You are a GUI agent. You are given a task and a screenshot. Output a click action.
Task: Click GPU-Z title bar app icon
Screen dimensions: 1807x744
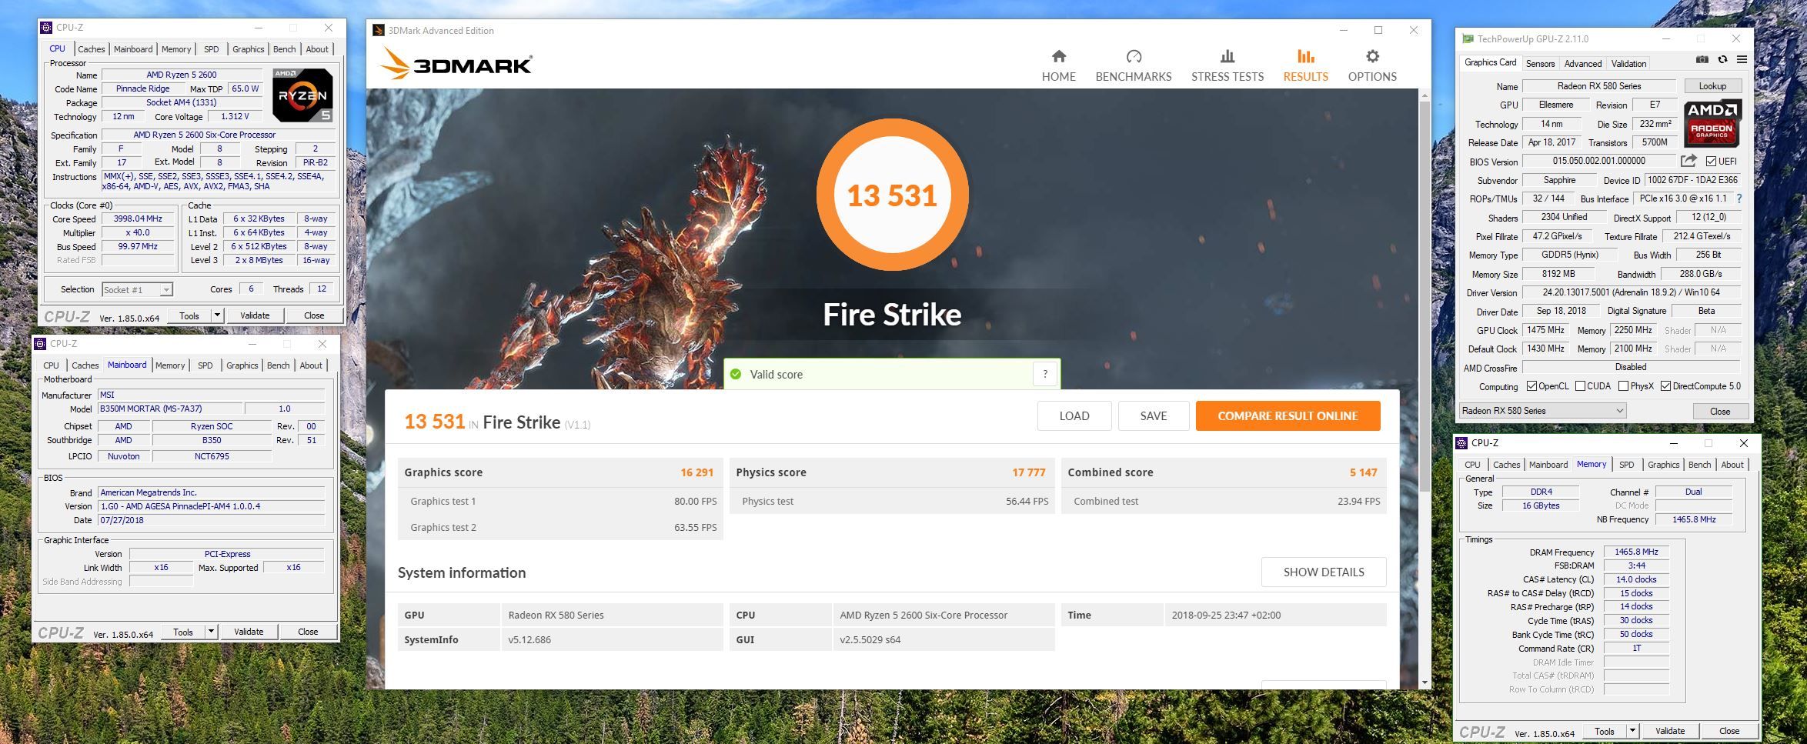[x=1468, y=38]
